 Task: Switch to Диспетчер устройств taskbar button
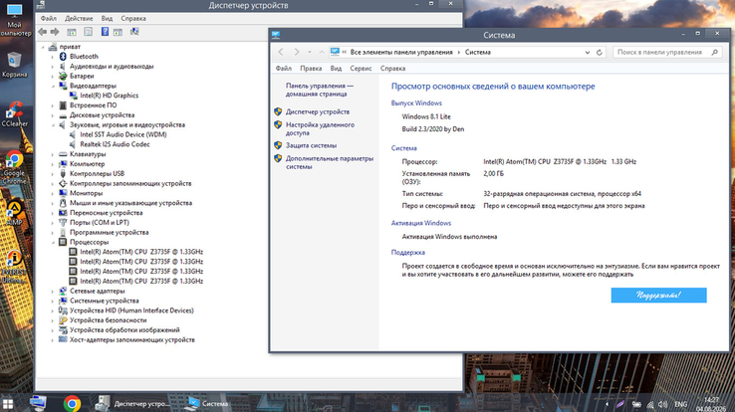pyautogui.click(x=133, y=403)
